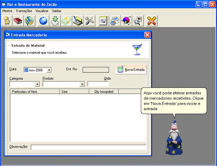This screenshot has width=217, height=166.
Task: Click the Observação text field
Action: point(89,147)
